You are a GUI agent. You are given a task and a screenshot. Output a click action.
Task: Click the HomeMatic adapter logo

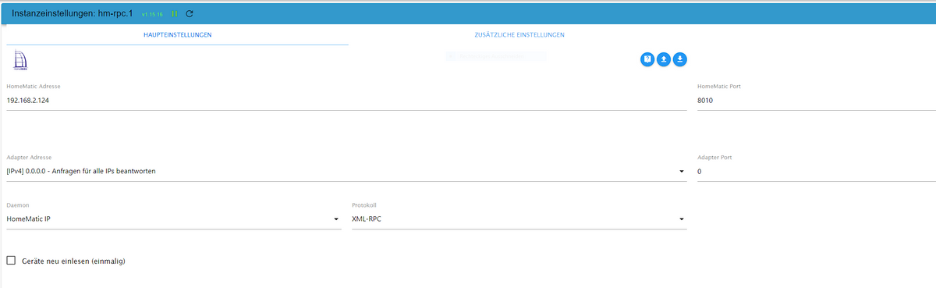click(x=19, y=59)
